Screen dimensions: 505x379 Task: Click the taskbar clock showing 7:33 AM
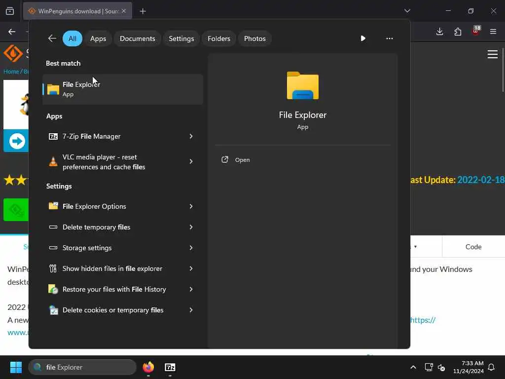pyautogui.click(x=469, y=367)
